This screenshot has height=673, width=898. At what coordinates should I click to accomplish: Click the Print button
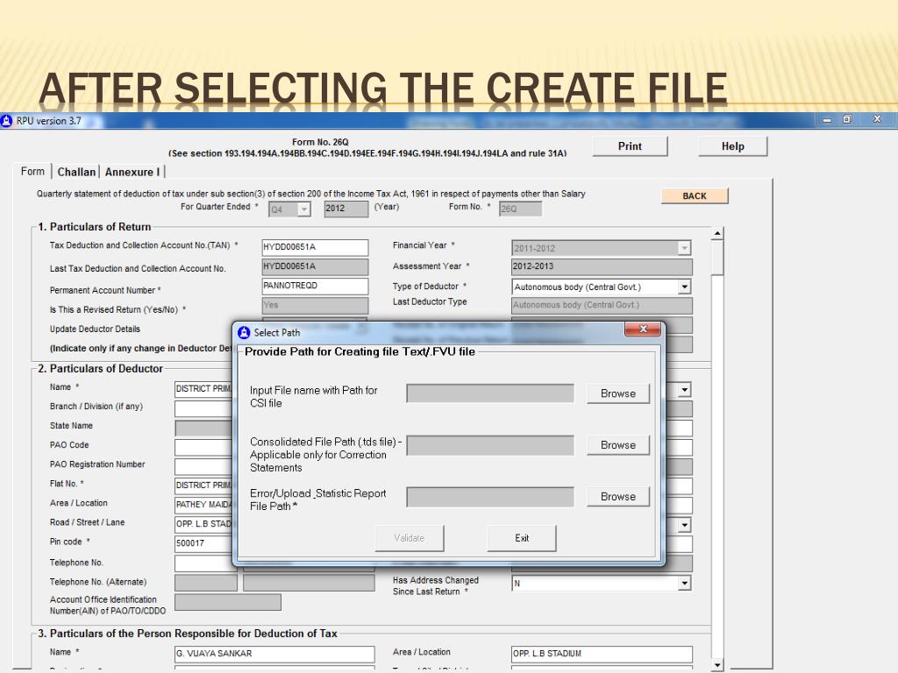point(630,146)
